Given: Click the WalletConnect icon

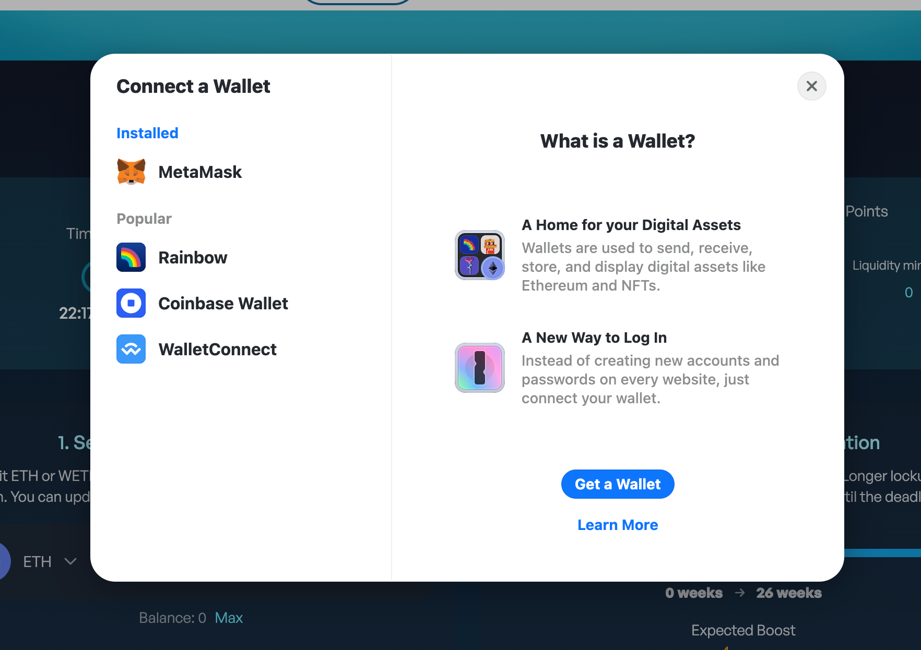Looking at the screenshot, I should (x=131, y=349).
